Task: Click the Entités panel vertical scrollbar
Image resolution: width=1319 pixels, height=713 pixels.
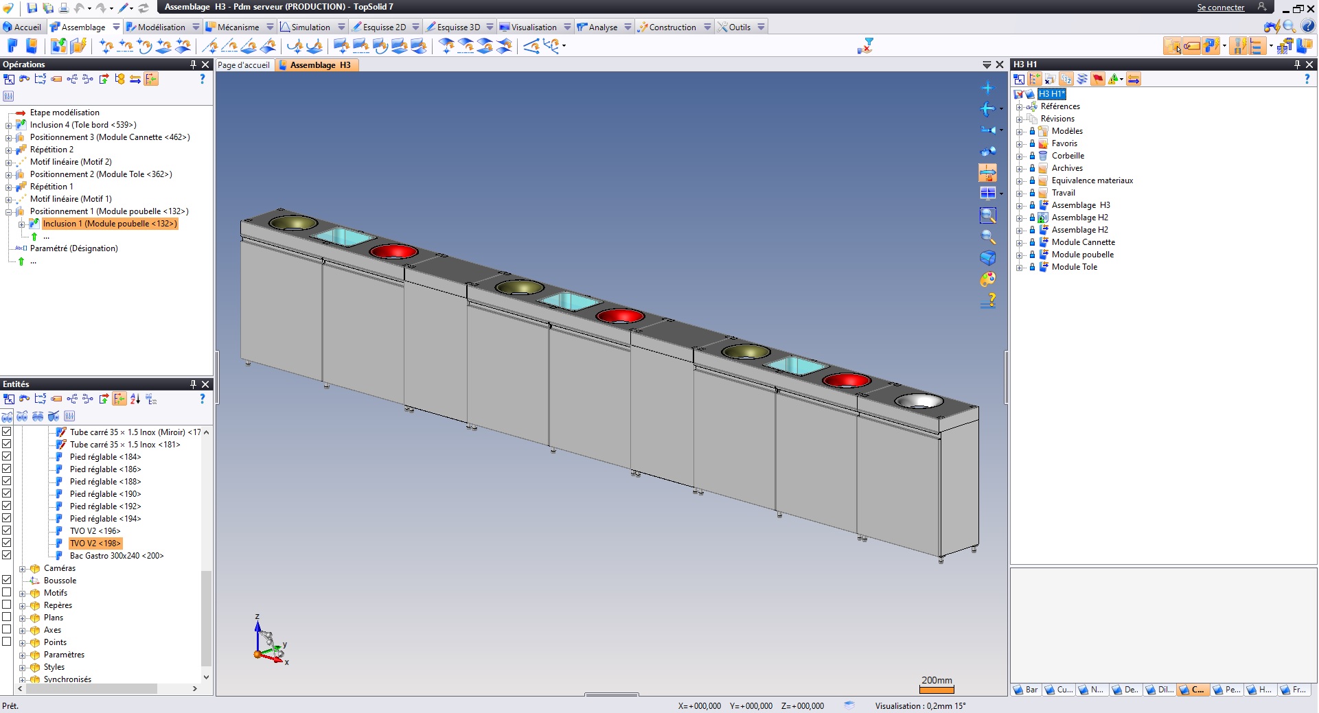Action: tap(206, 618)
